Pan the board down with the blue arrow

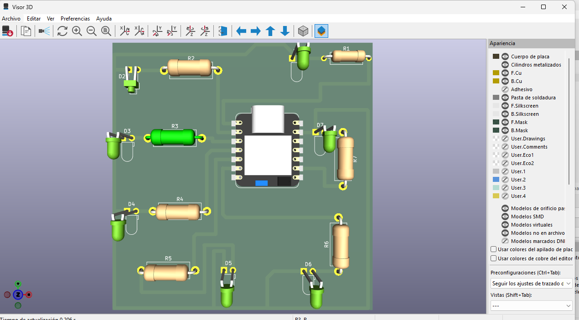coord(285,31)
